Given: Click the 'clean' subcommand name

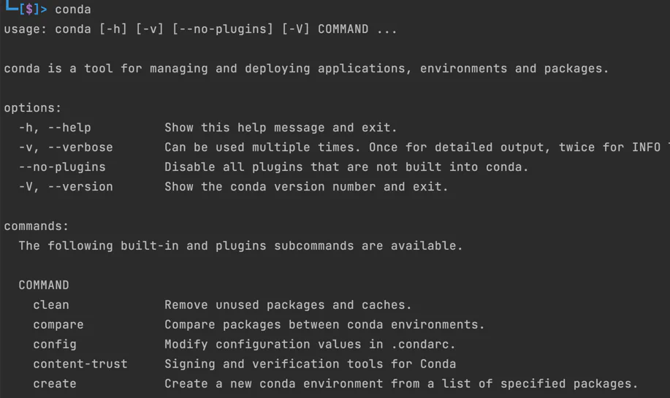Looking at the screenshot, I should click(x=51, y=305).
